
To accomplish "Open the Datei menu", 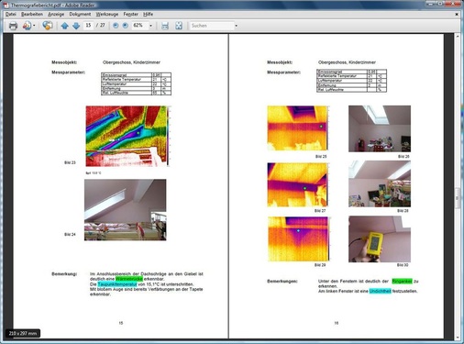I will tap(11, 14).
